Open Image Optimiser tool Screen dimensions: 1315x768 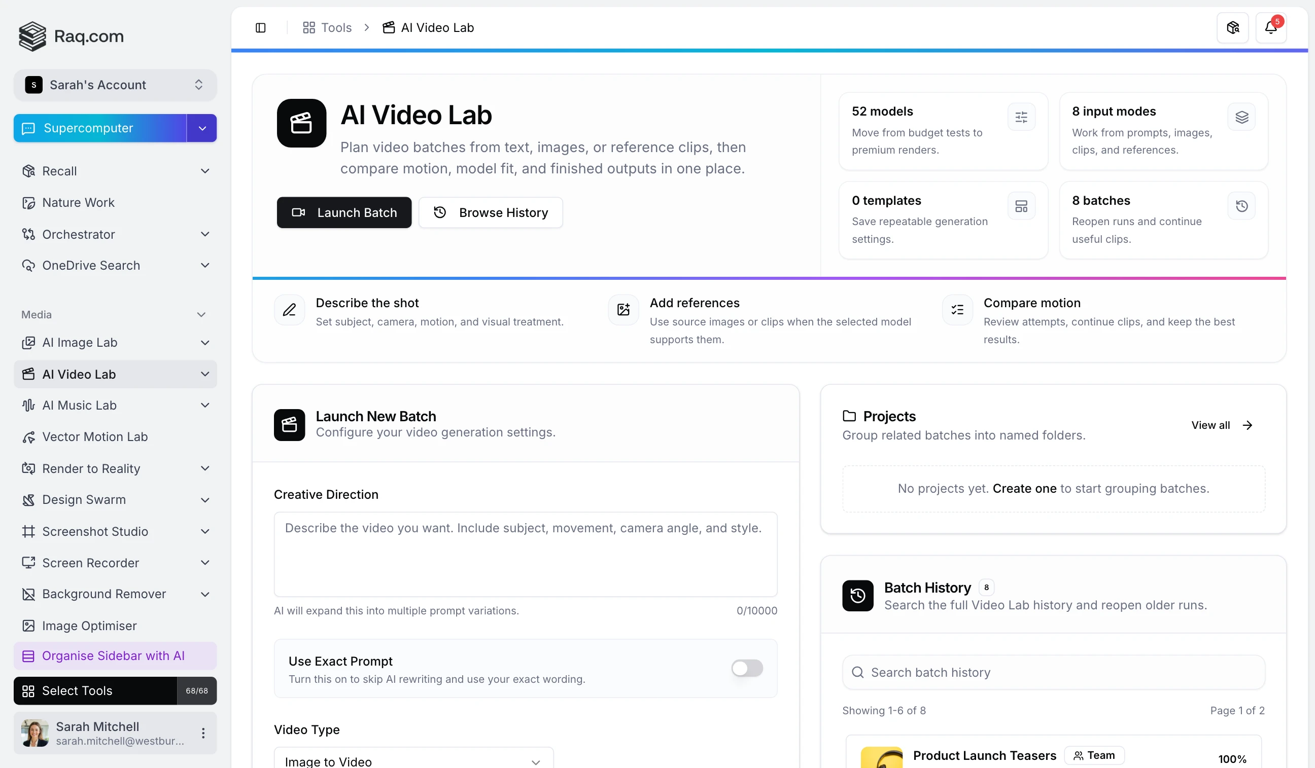(115, 626)
